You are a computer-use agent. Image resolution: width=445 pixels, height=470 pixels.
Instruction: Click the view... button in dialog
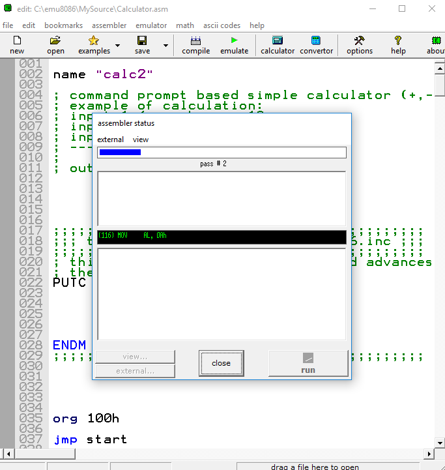pos(135,357)
